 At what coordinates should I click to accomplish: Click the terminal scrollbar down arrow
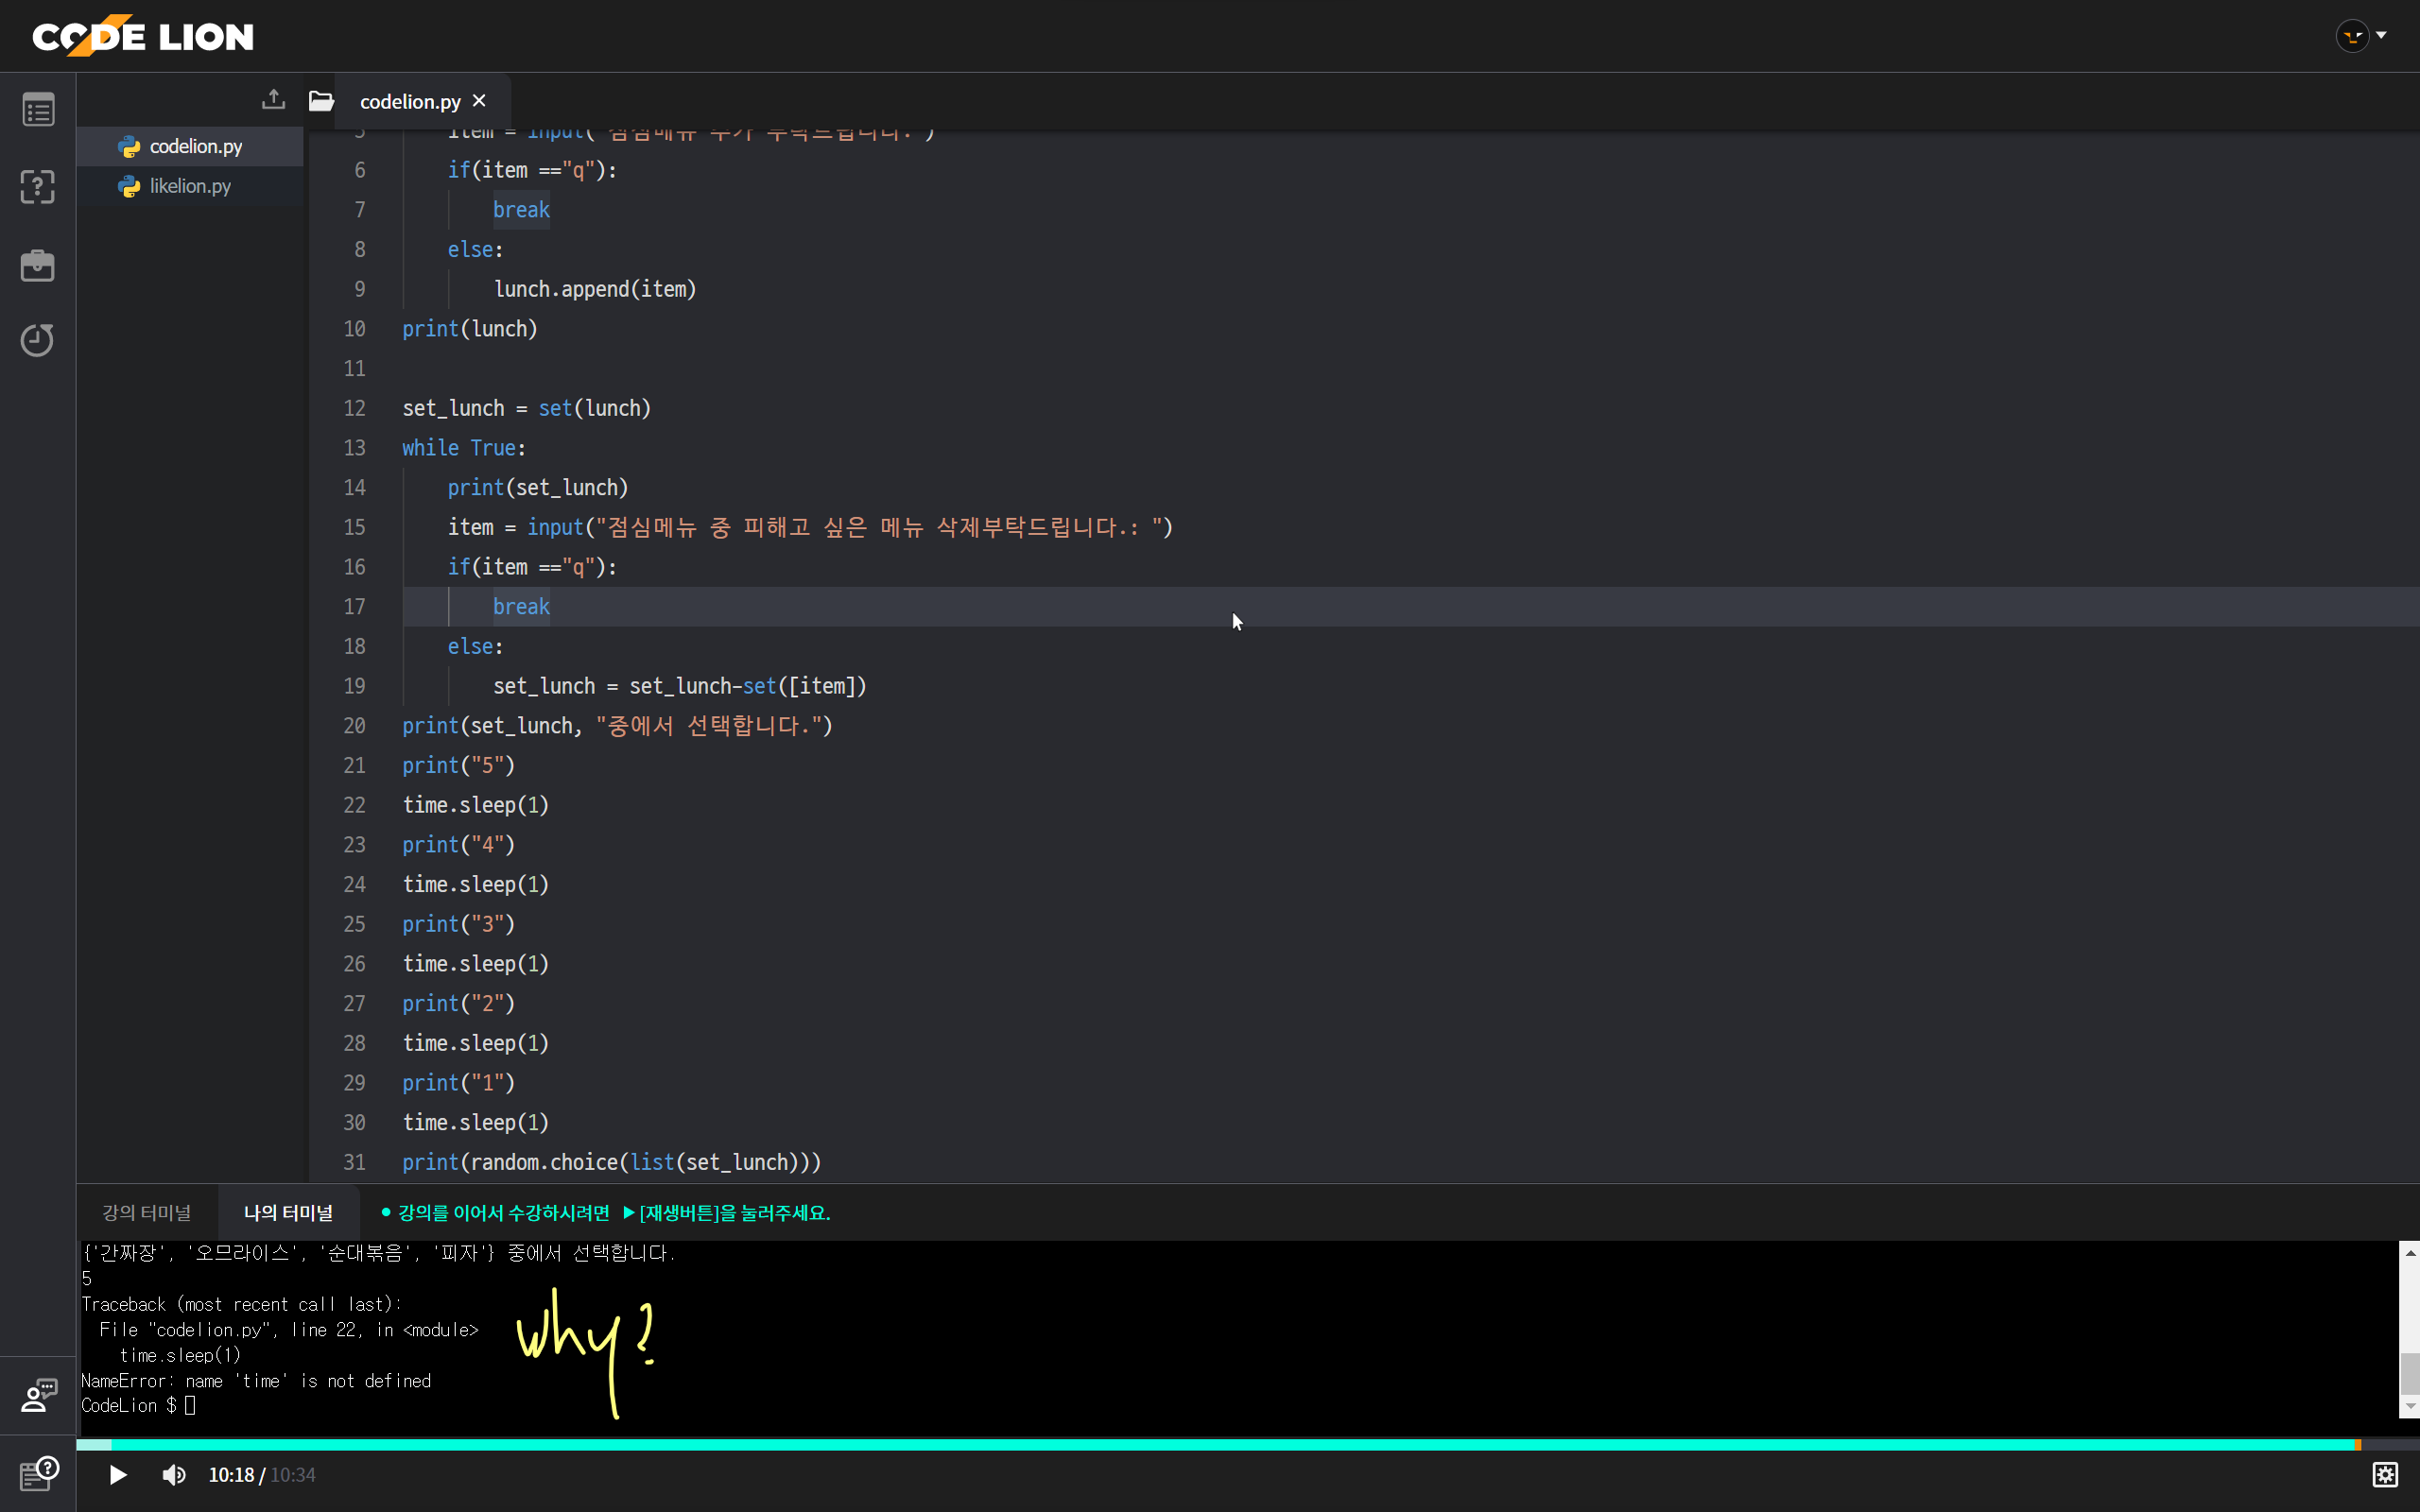[x=2410, y=1406]
